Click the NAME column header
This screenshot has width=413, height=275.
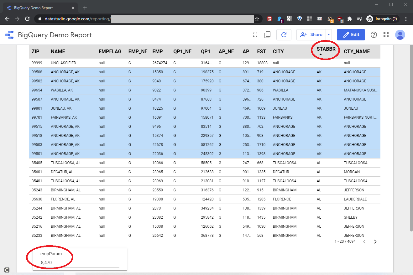58,51
